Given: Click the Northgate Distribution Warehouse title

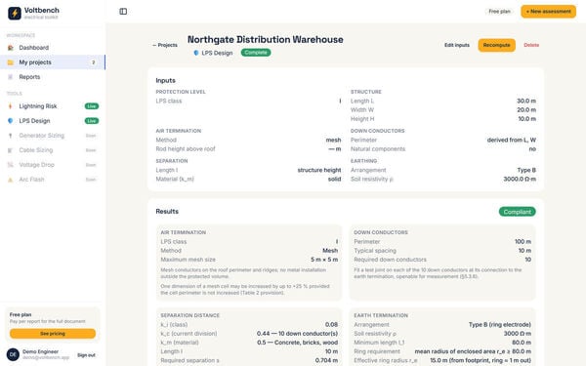Looking at the screenshot, I should tap(266, 40).
